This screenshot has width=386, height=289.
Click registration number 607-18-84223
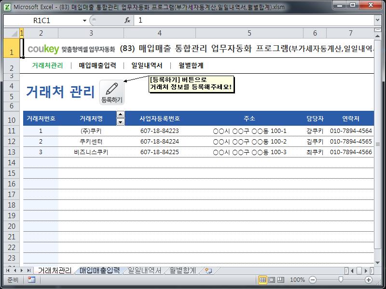pos(160,131)
